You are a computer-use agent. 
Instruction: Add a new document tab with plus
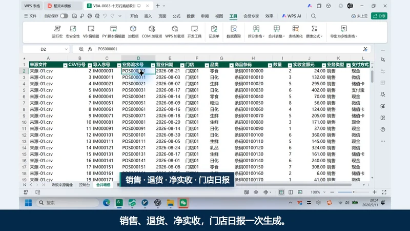[158, 6]
